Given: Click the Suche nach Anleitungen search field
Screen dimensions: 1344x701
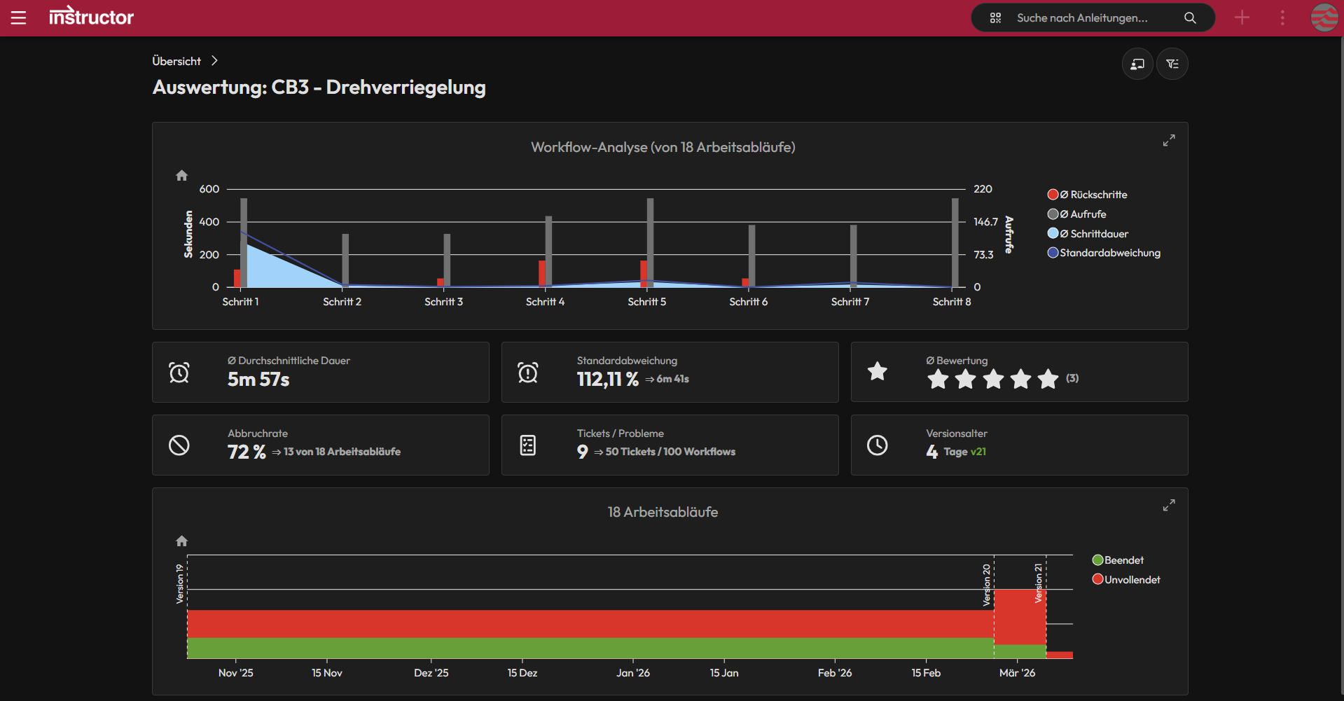Looking at the screenshot, I should point(1082,18).
